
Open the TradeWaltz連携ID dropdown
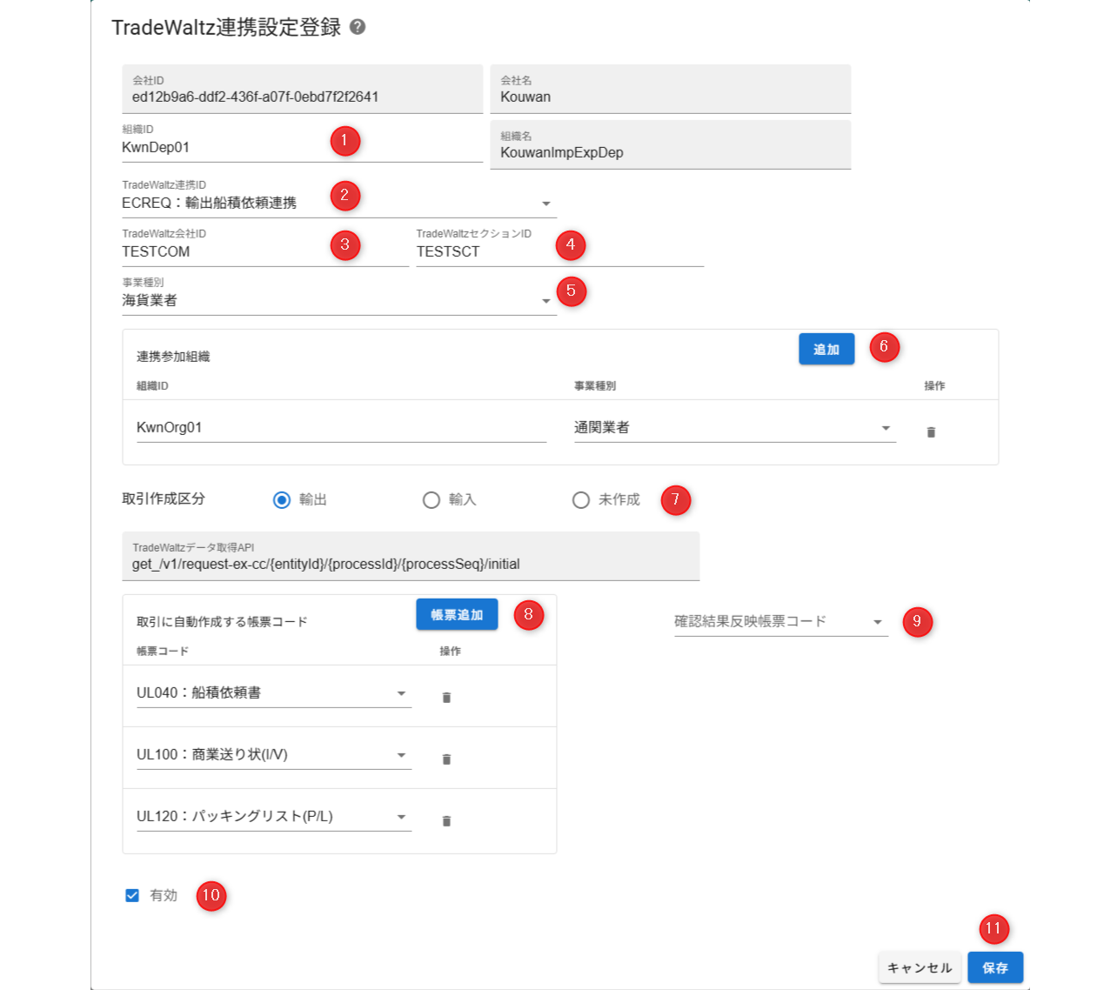pos(546,204)
